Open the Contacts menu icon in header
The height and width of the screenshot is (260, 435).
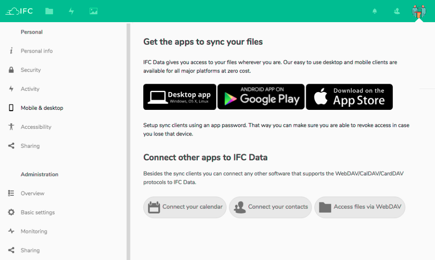coord(397,11)
